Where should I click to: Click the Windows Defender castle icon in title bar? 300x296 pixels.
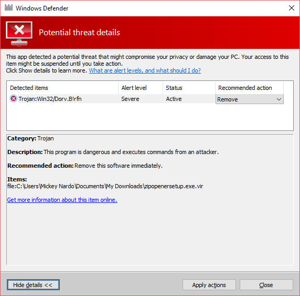(8, 8)
